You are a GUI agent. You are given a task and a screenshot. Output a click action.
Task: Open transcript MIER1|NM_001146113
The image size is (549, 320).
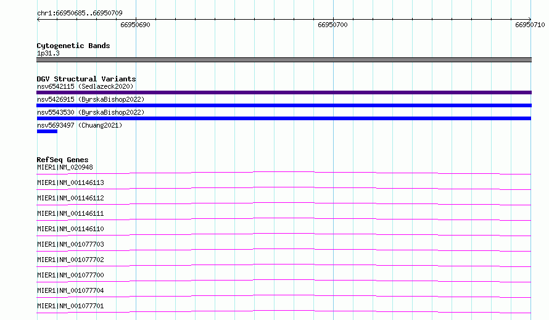tap(70, 183)
